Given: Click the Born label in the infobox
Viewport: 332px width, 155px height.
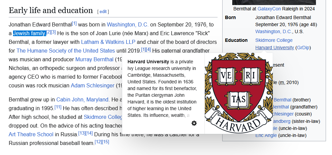Looking at the screenshot, I should 230,17.
